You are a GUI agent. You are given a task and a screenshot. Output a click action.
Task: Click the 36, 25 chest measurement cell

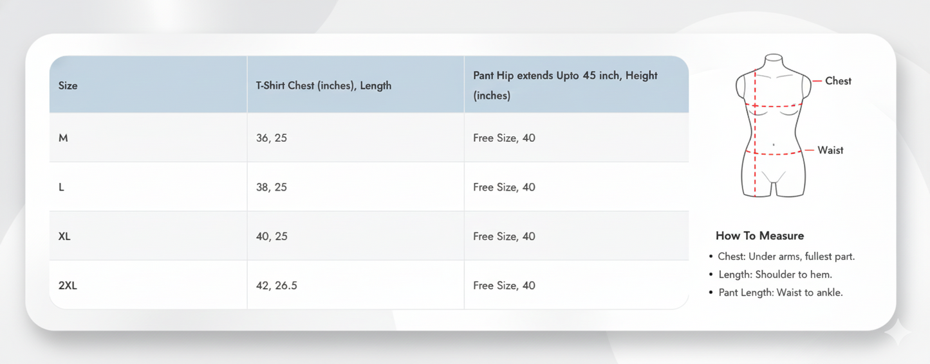click(x=272, y=138)
